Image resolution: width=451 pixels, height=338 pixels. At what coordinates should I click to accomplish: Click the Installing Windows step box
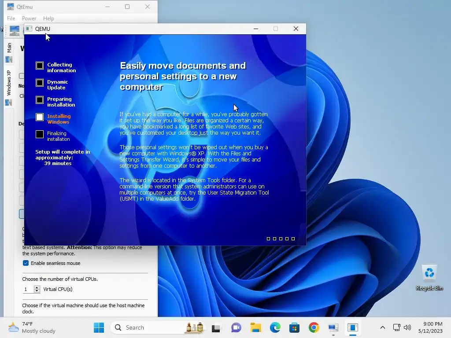pos(39,117)
